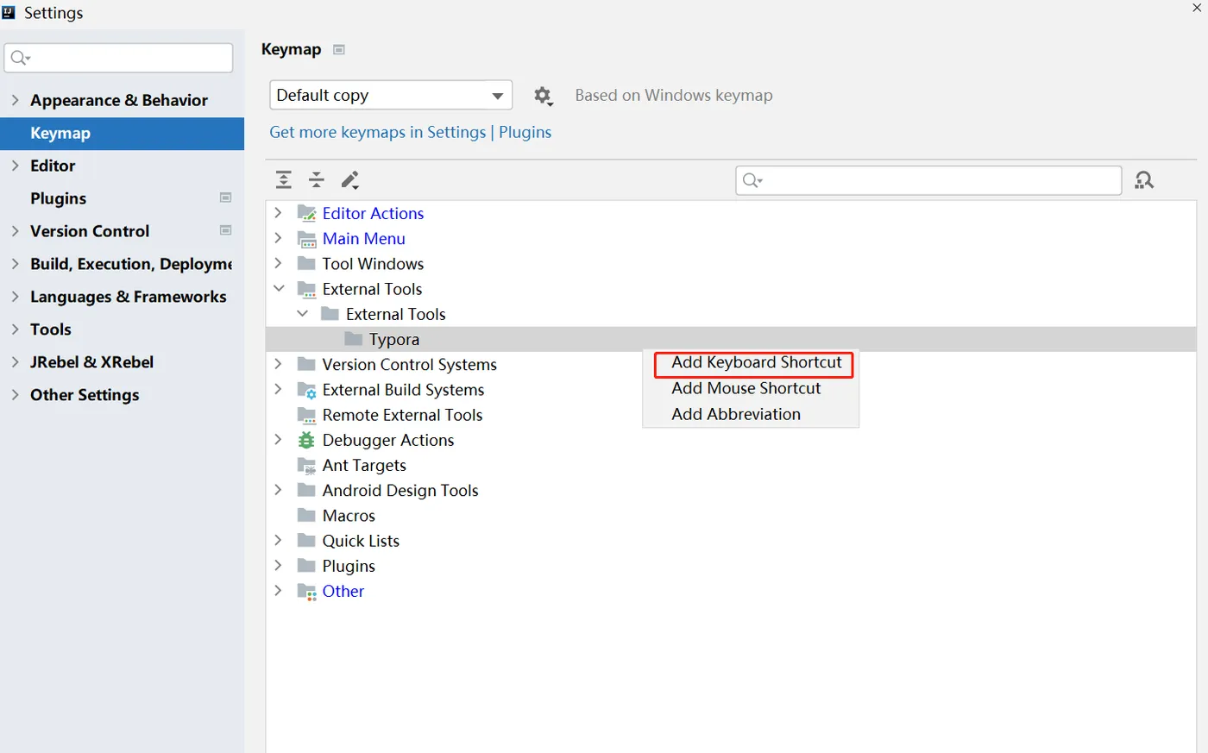Select Add Abbreviation in the context menu

(736, 414)
